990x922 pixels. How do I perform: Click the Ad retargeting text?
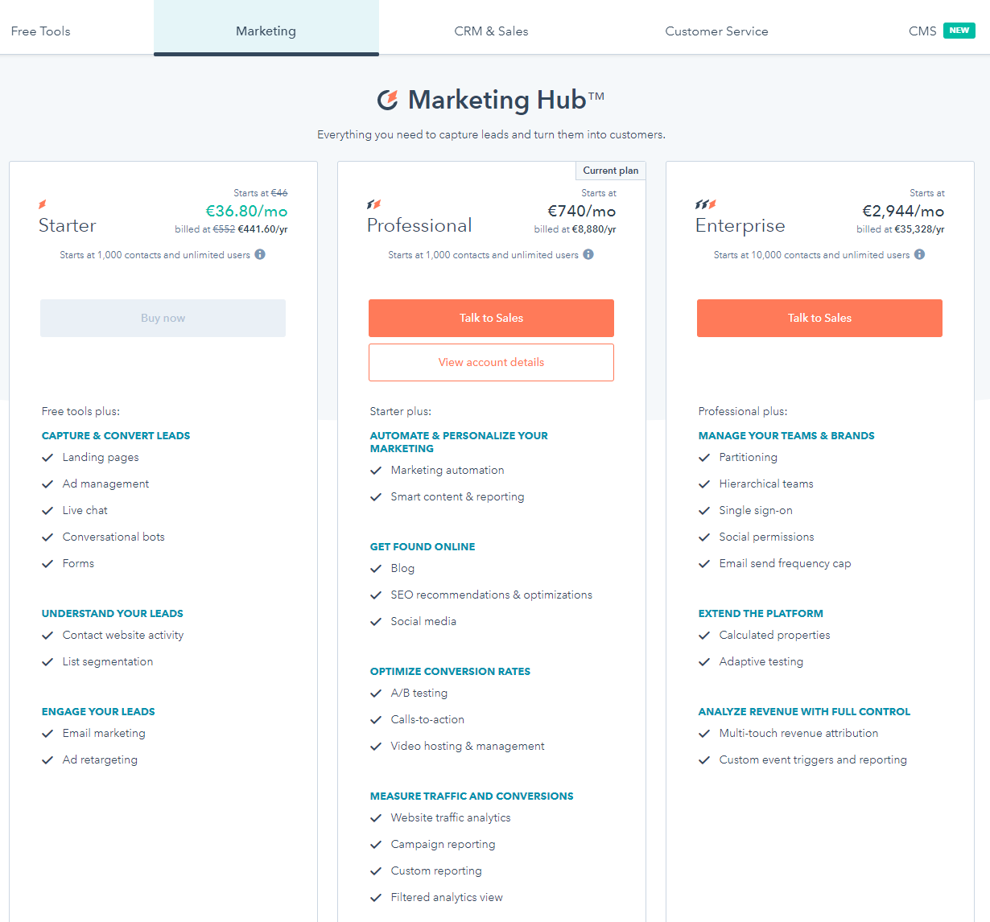point(100,759)
